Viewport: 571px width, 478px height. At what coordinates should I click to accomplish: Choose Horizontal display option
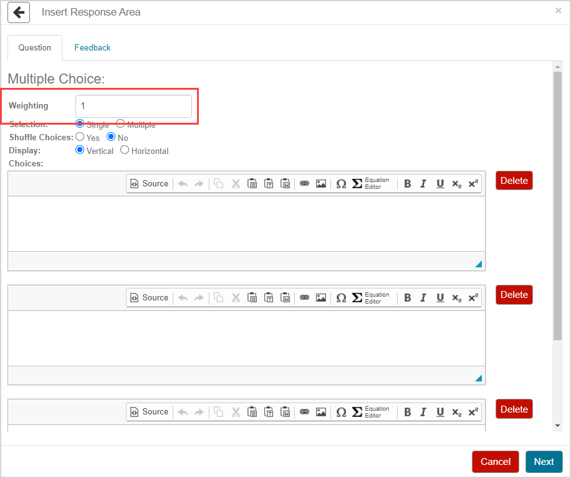click(x=125, y=150)
